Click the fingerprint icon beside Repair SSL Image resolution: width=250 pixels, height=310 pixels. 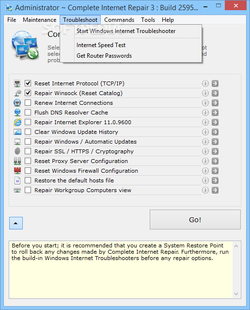(x=17, y=151)
